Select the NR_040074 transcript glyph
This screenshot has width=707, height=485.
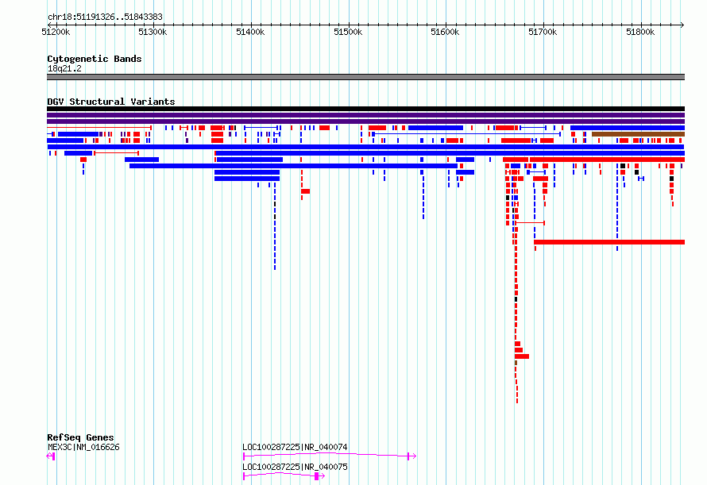pyautogui.click(x=329, y=456)
